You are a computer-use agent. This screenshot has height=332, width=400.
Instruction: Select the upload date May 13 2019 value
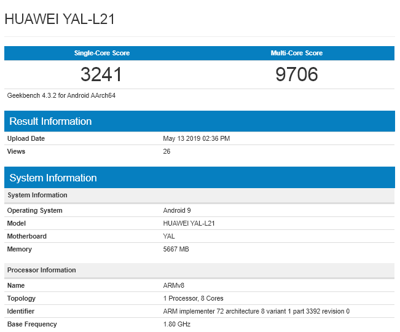197,139
